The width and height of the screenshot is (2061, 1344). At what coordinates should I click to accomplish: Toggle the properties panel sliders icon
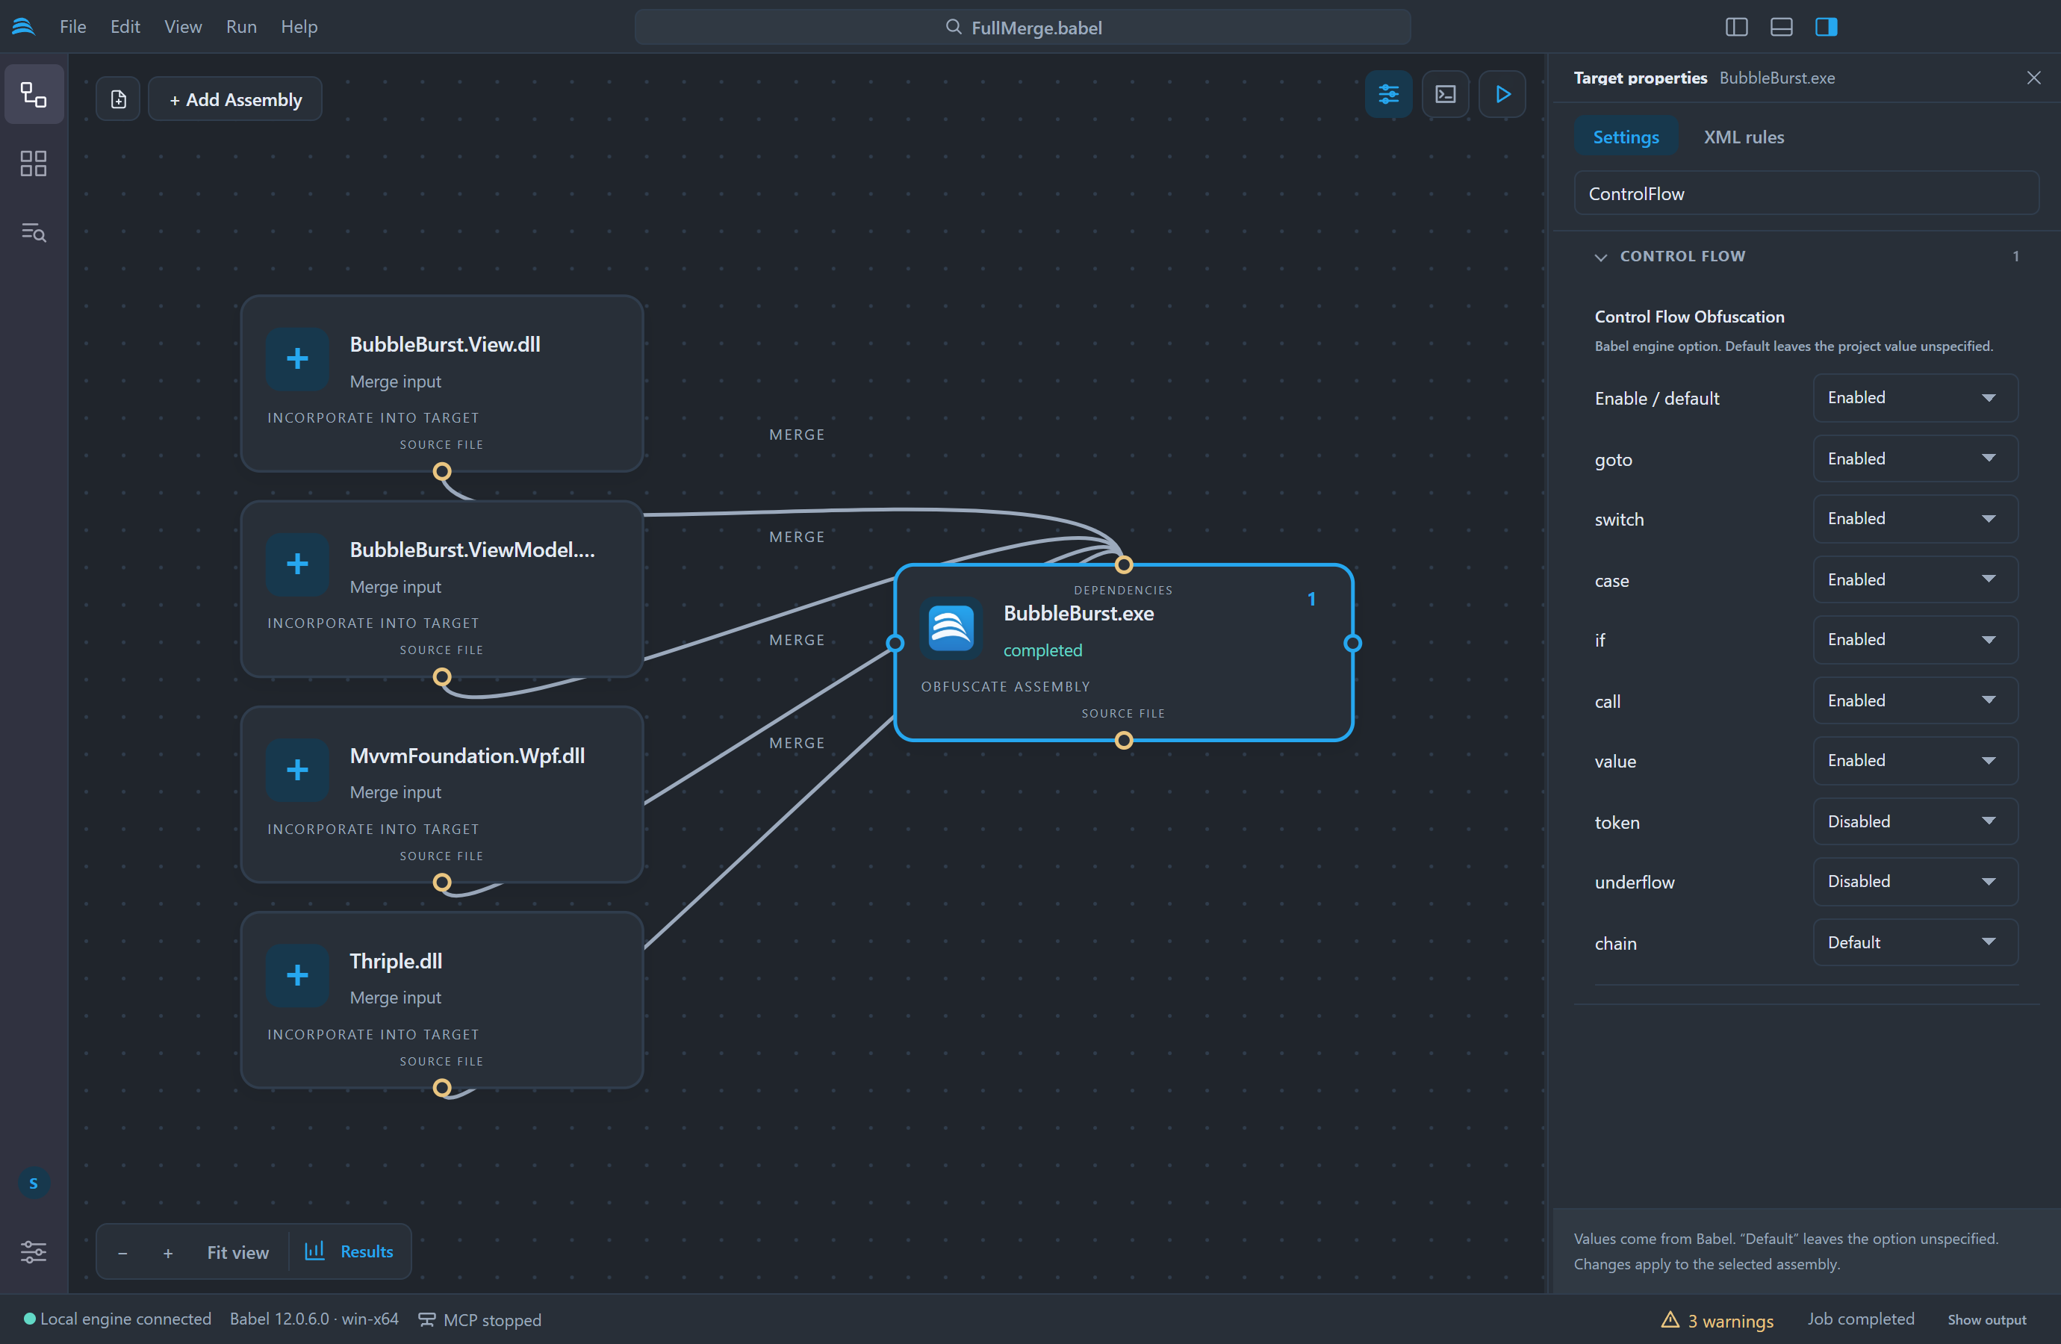tap(1388, 94)
